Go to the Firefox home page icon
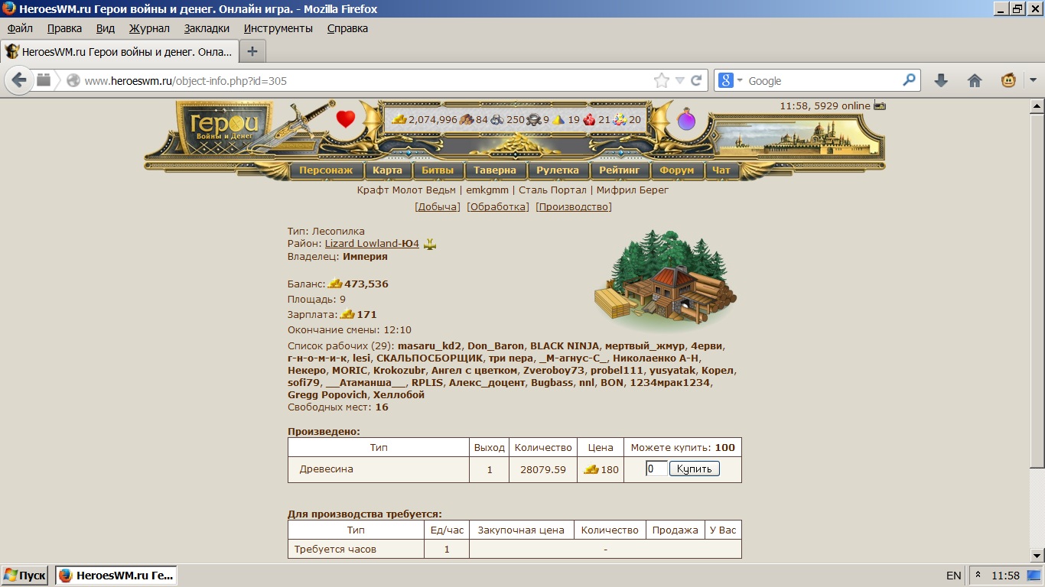Screen dimensions: 1045x587 [975, 80]
